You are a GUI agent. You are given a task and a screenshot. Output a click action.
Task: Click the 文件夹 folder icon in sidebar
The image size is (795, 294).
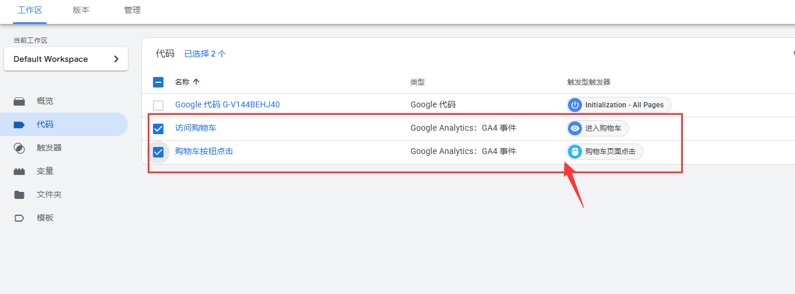pyautogui.click(x=19, y=195)
